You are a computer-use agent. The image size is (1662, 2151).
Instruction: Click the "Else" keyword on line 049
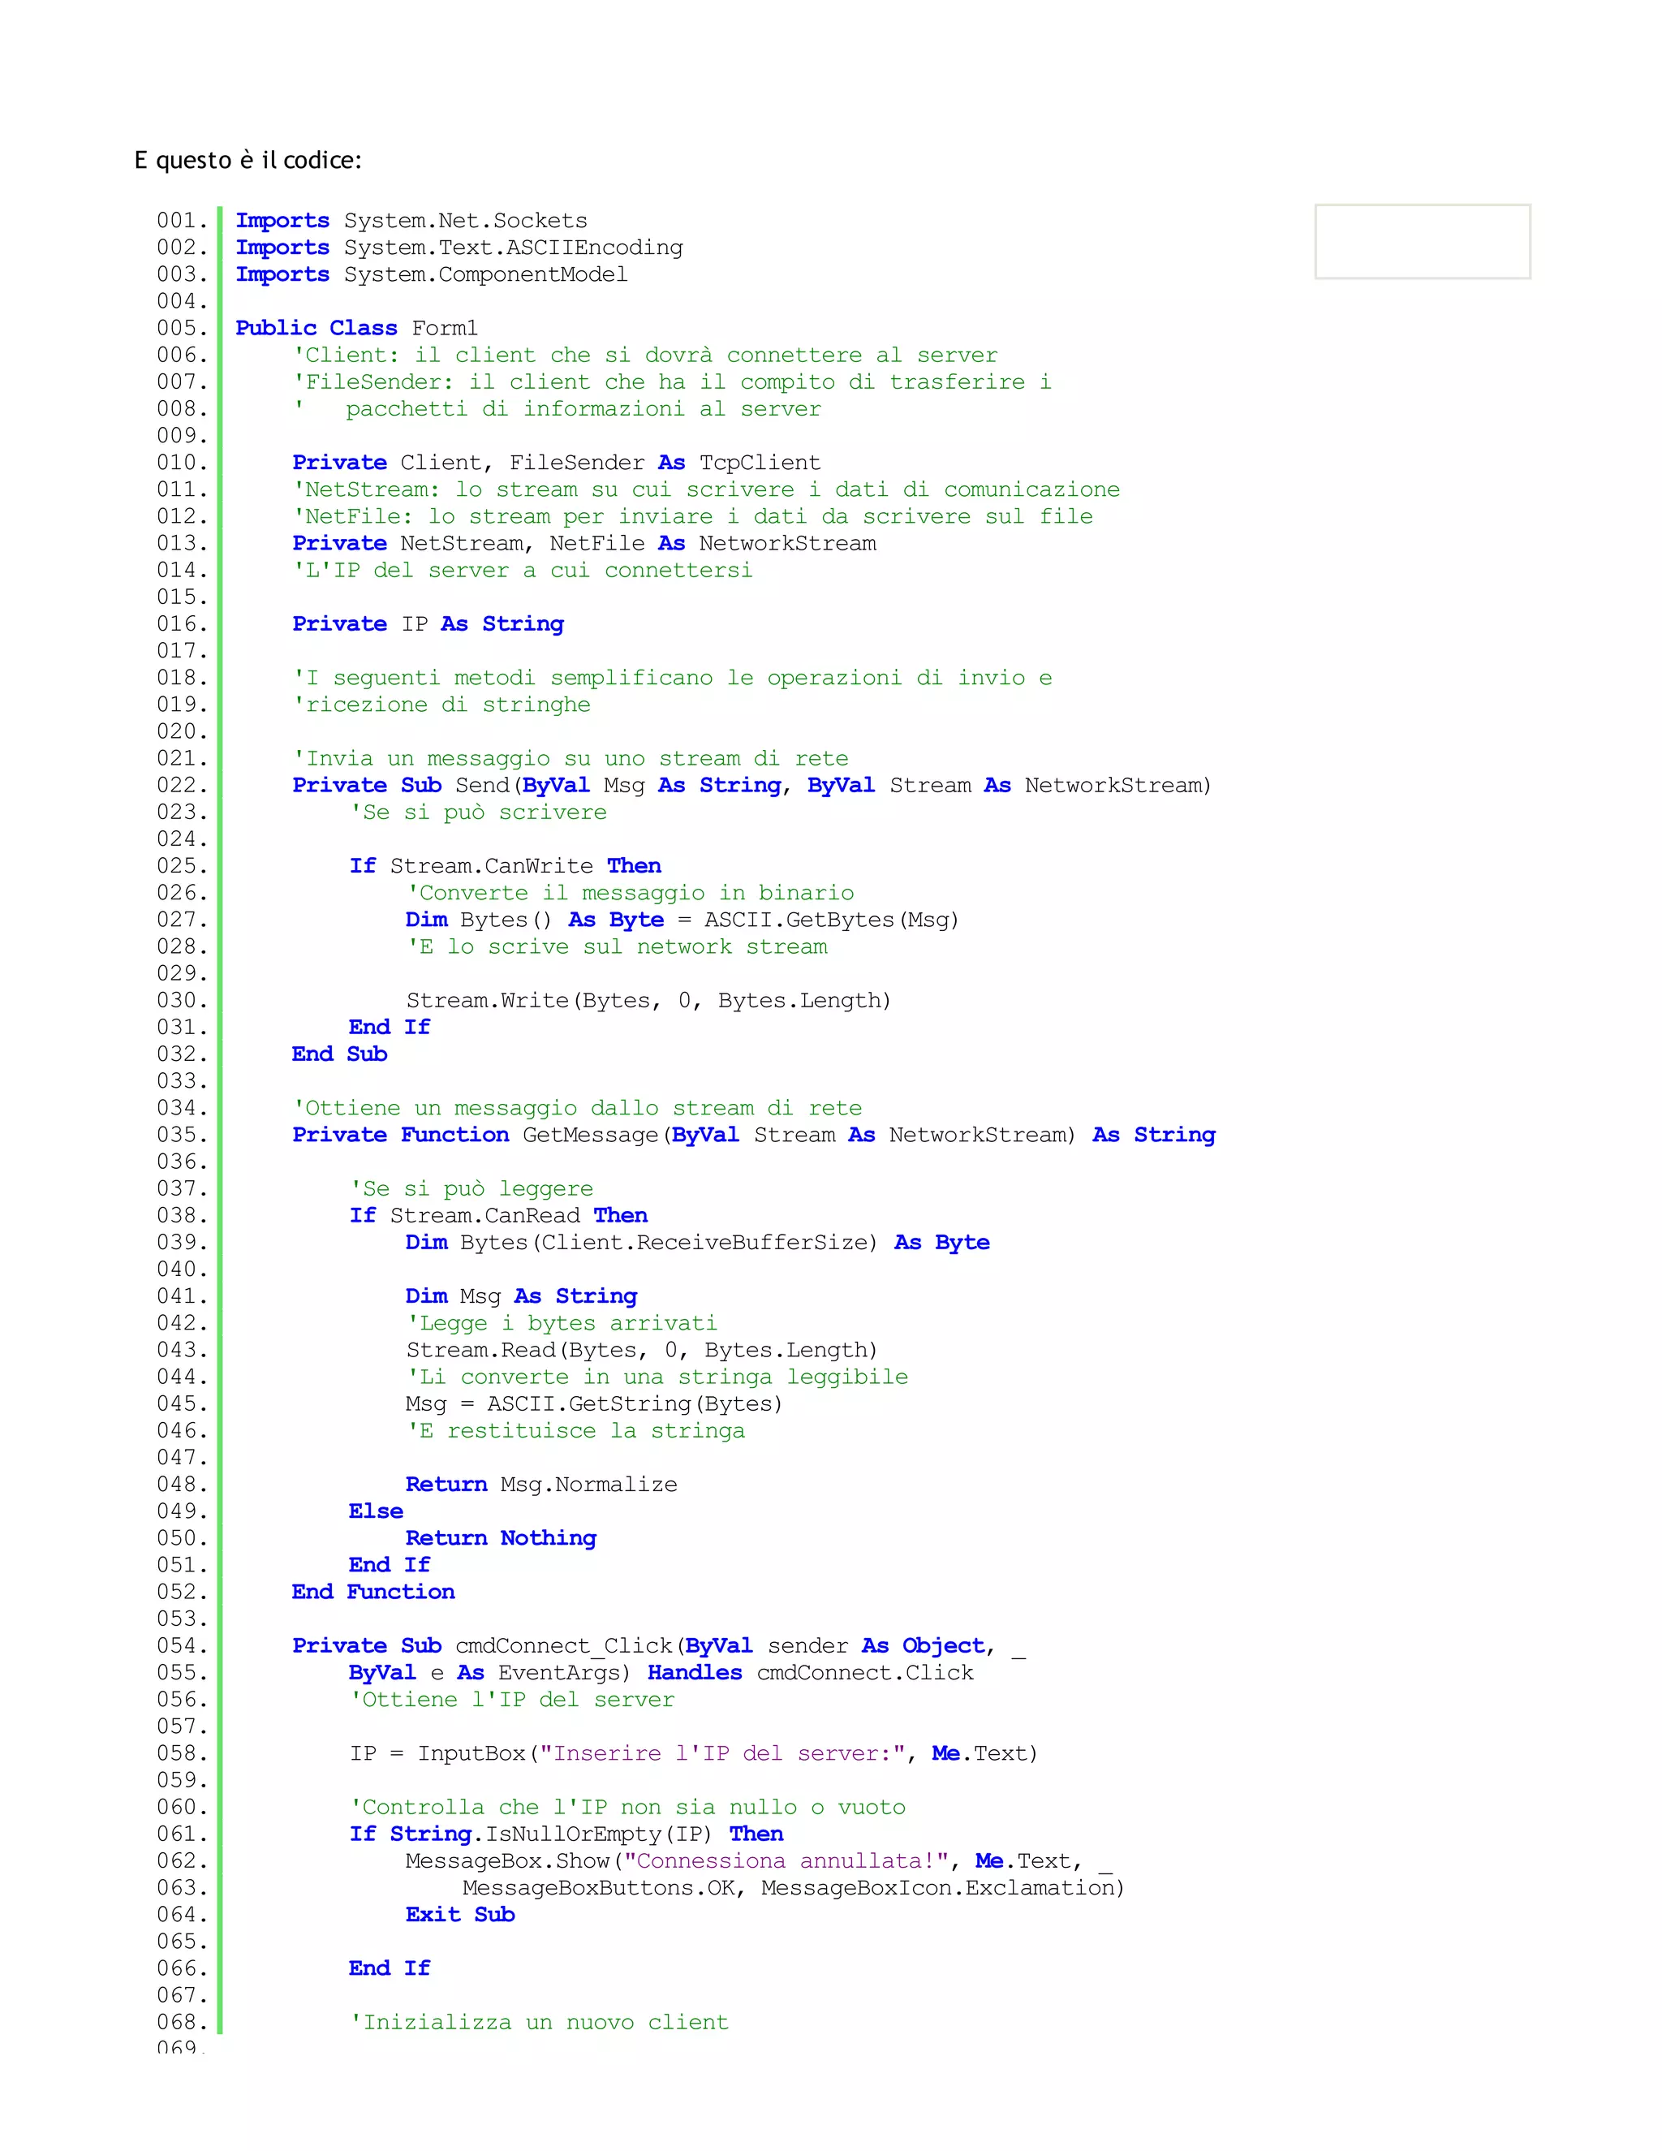pyautogui.click(x=376, y=1512)
